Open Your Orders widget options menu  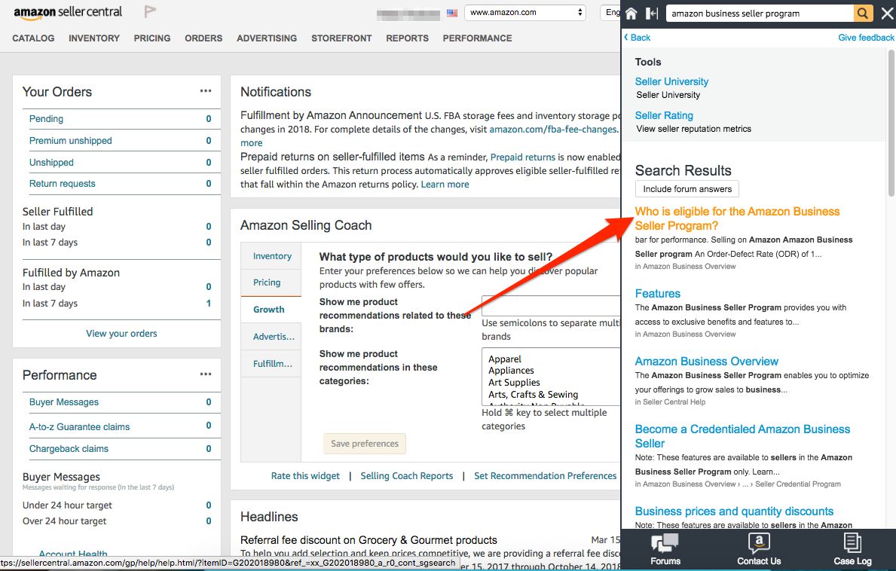[206, 91]
